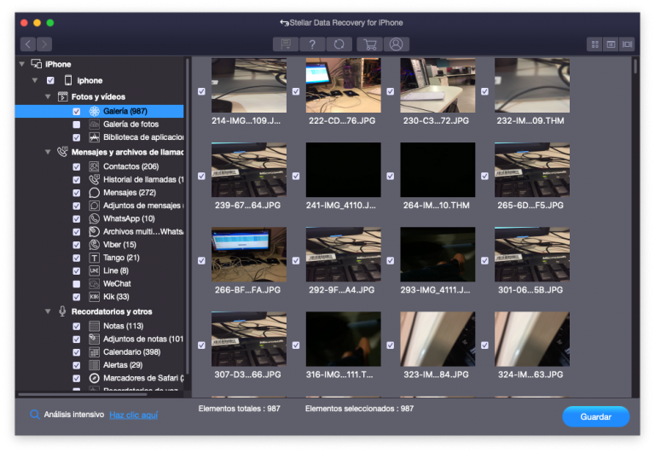Collapse the top-level iPhone tree node
The height and width of the screenshot is (453, 655).
click(x=21, y=64)
